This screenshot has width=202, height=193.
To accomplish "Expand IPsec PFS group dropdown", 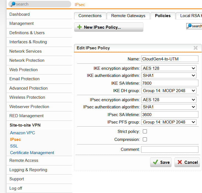I will click(169, 122).
